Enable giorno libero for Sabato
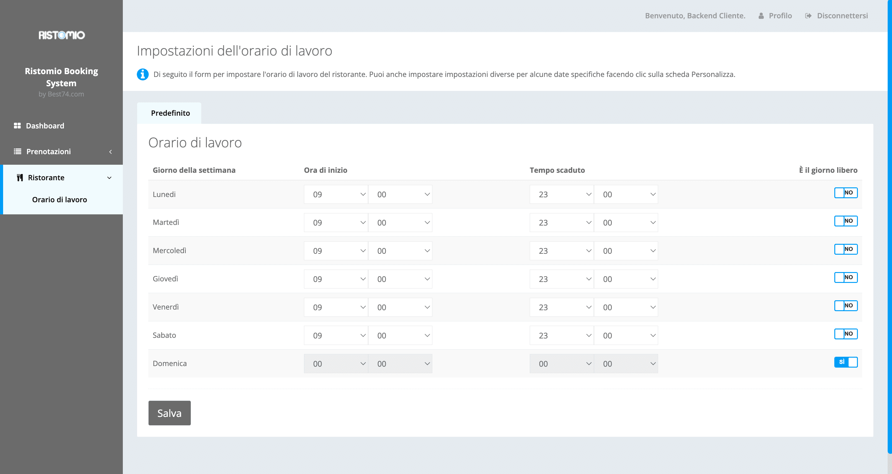Viewport: 892px width, 474px height. pyautogui.click(x=846, y=333)
